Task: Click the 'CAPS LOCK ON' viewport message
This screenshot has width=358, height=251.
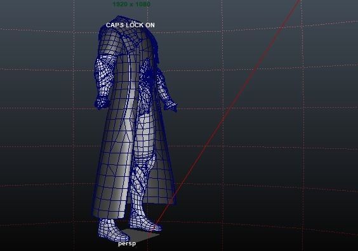Action: [130, 25]
